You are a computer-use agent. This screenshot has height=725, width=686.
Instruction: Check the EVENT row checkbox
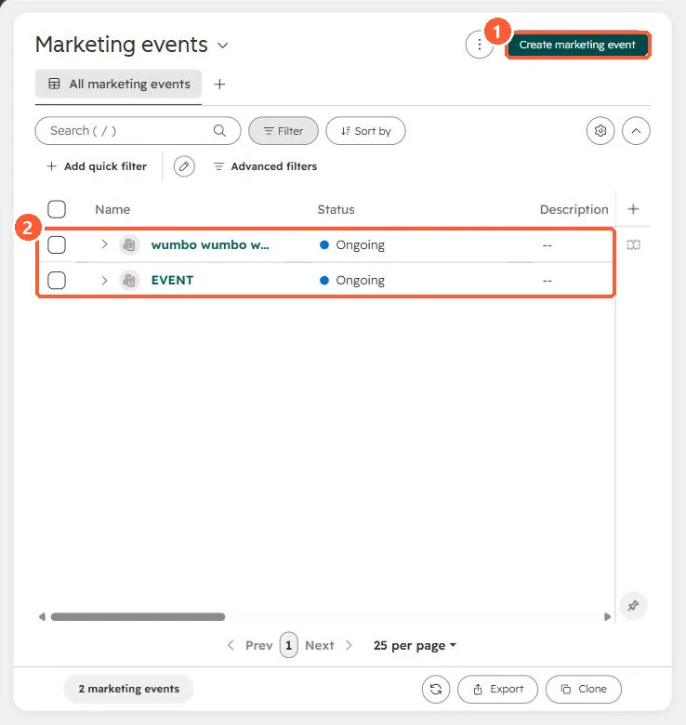point(57,280)
